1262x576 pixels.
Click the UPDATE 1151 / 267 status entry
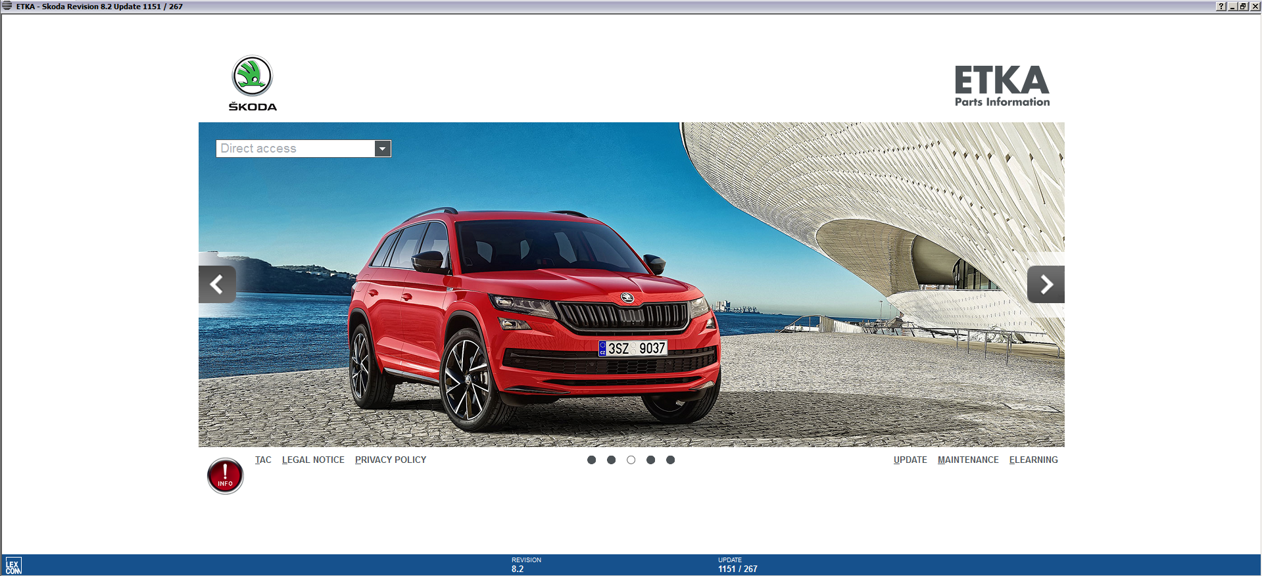pos(738,565)
